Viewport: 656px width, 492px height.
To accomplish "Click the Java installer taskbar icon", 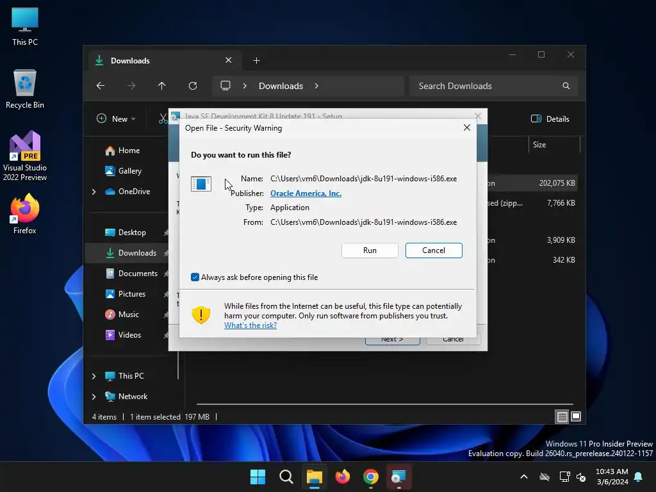I will [398, 477].
